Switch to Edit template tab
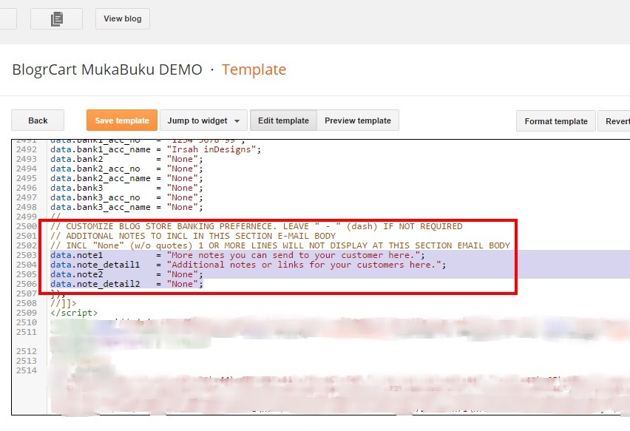This screenshot has height=431, width=630. (x=283, y=121)
